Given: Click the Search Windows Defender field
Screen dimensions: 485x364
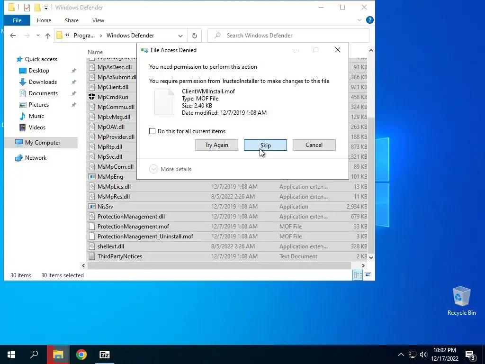Looking at the screenshot, I should coord(288,36).
